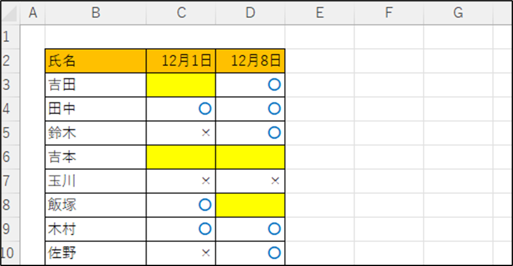Click the 12月8日 header cell
Screen dimensions: 513x266
pos(250,61)
